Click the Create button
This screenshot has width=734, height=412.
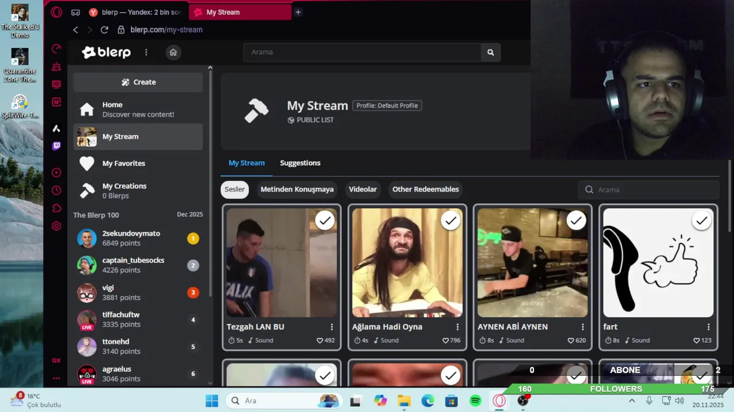tap(138, 82)
